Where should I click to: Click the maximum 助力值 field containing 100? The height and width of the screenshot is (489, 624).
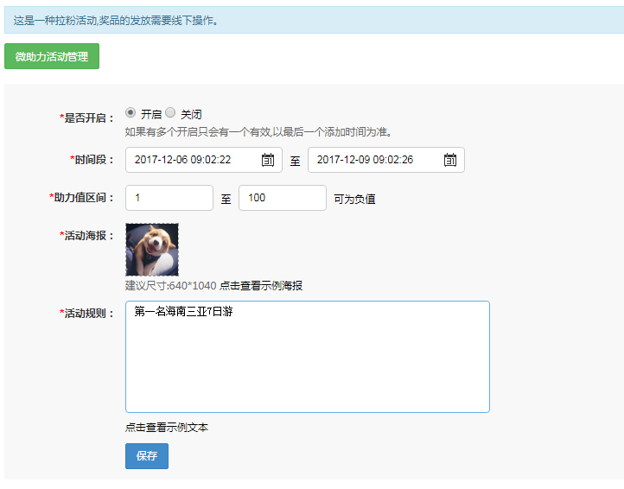pos(283,198)
